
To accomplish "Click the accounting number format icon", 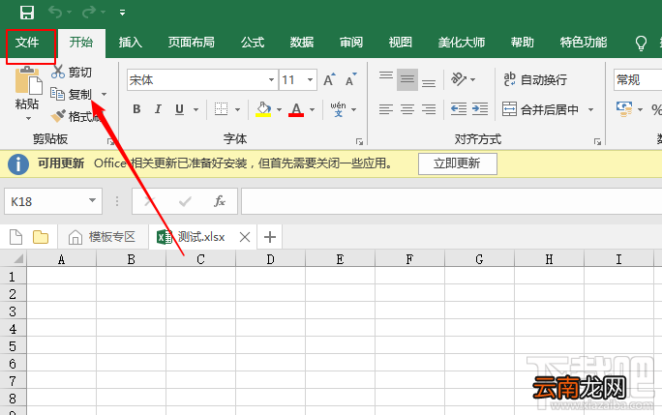I will point(624,109).
